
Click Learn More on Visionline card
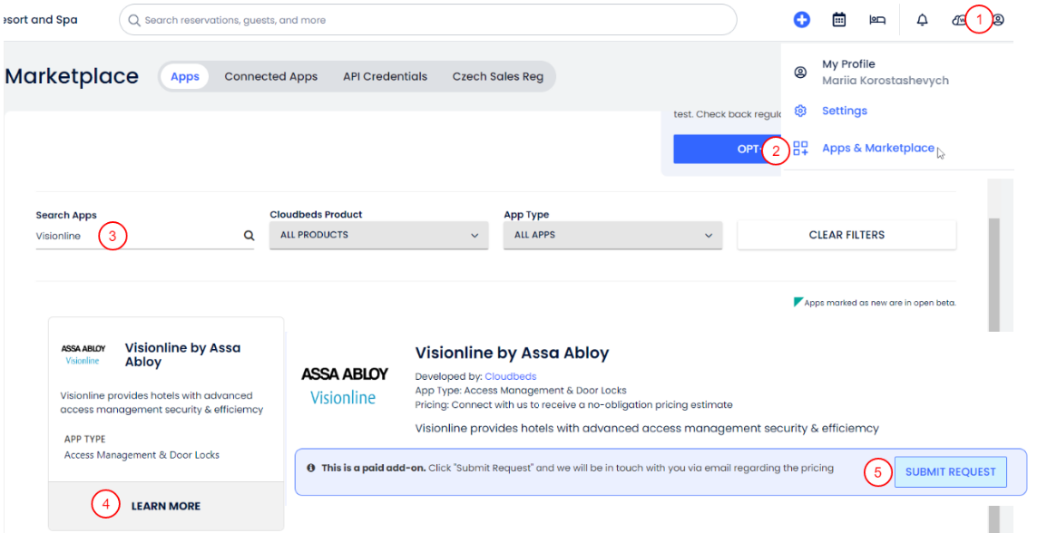coord(166,507)
